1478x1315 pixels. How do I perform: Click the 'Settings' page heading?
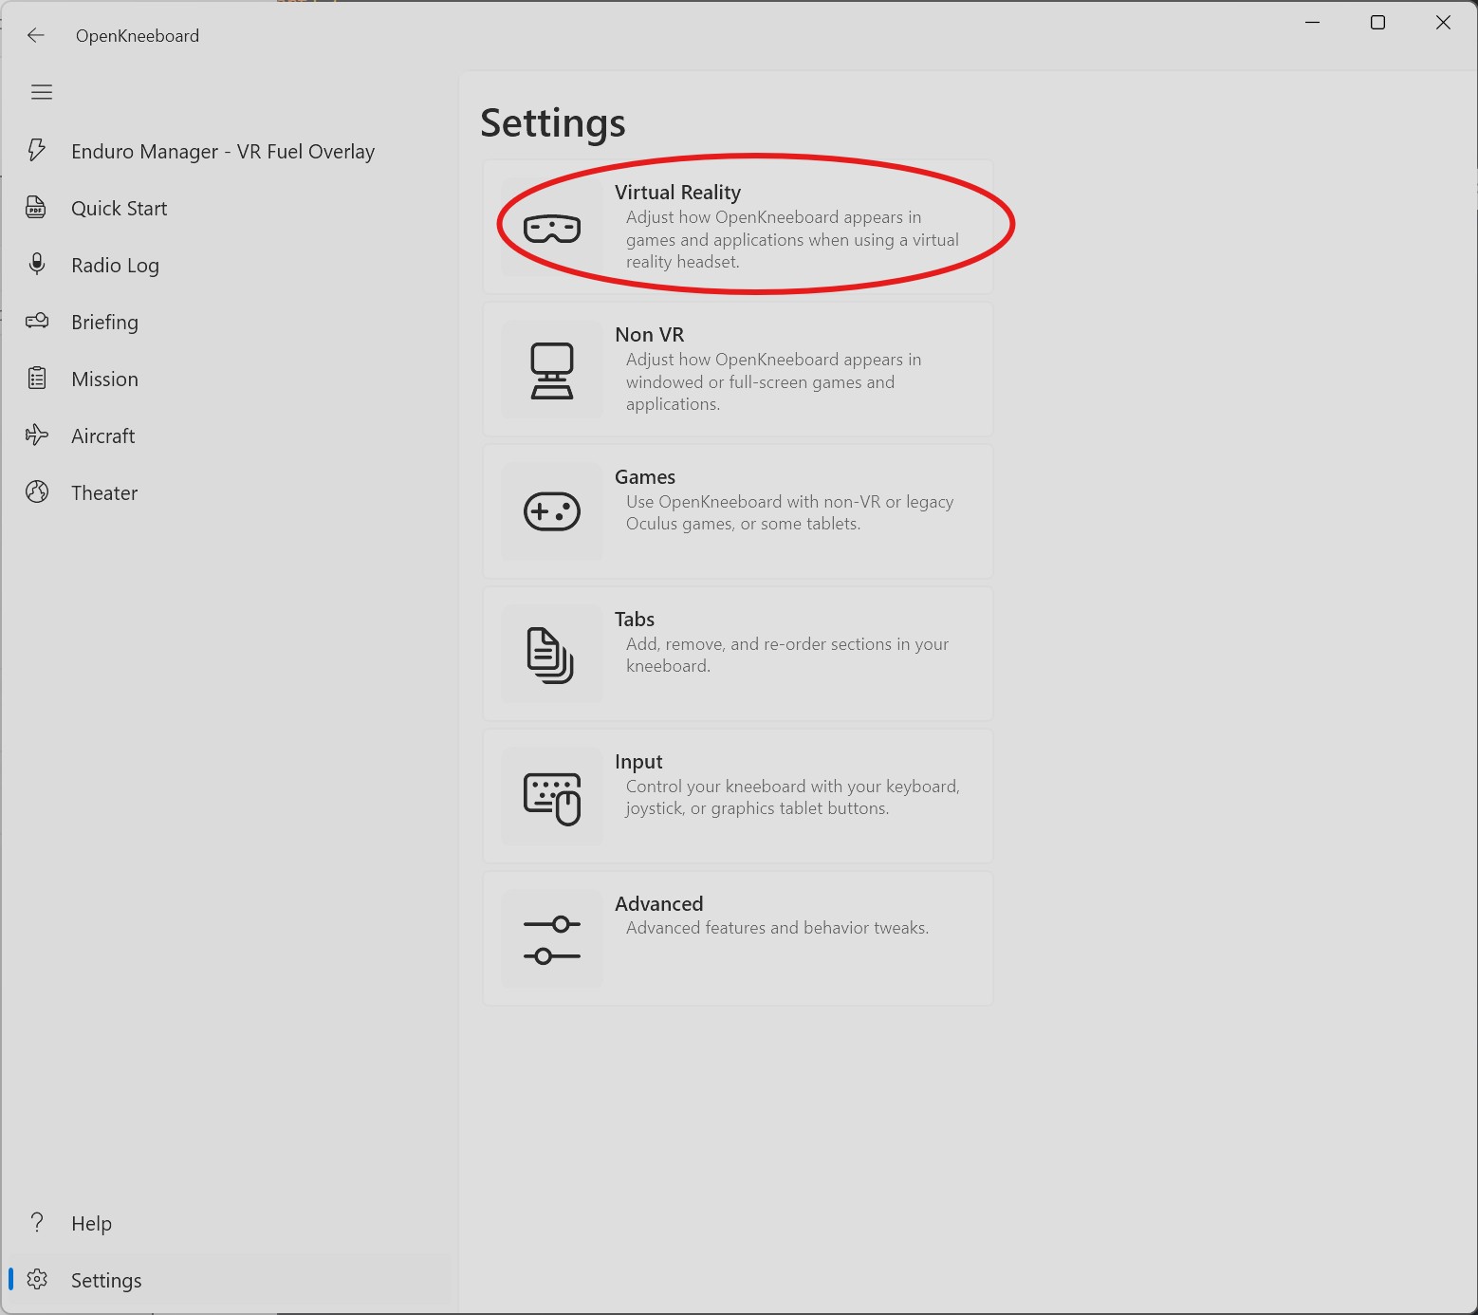point(553,123)
